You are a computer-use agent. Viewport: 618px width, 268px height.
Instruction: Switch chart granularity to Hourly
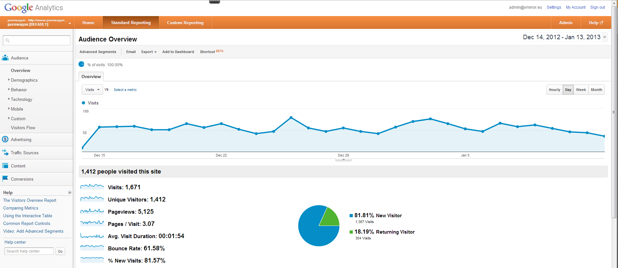(x=555, y=90)
